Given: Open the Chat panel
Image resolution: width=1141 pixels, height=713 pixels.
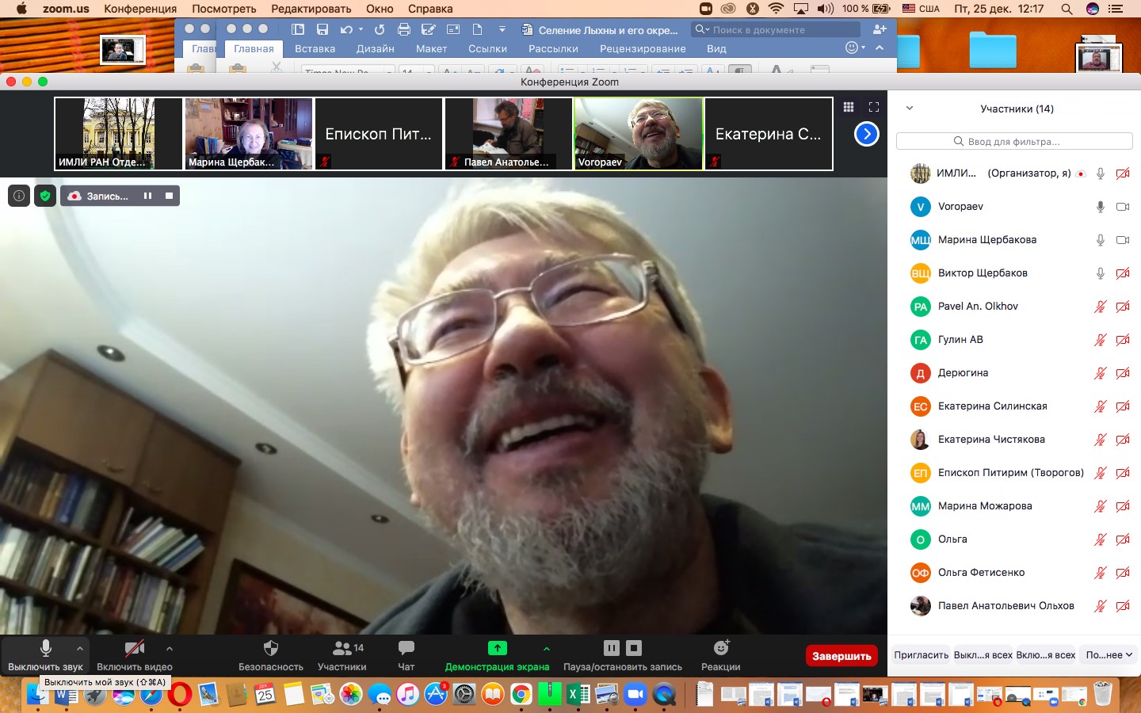Looking at the screenshot, I should [406, 649].
